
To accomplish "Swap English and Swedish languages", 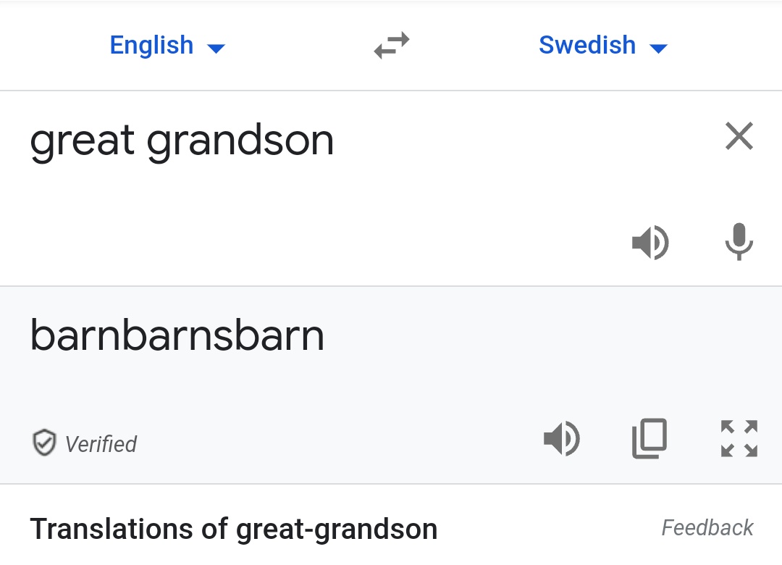I will (392, 46).
